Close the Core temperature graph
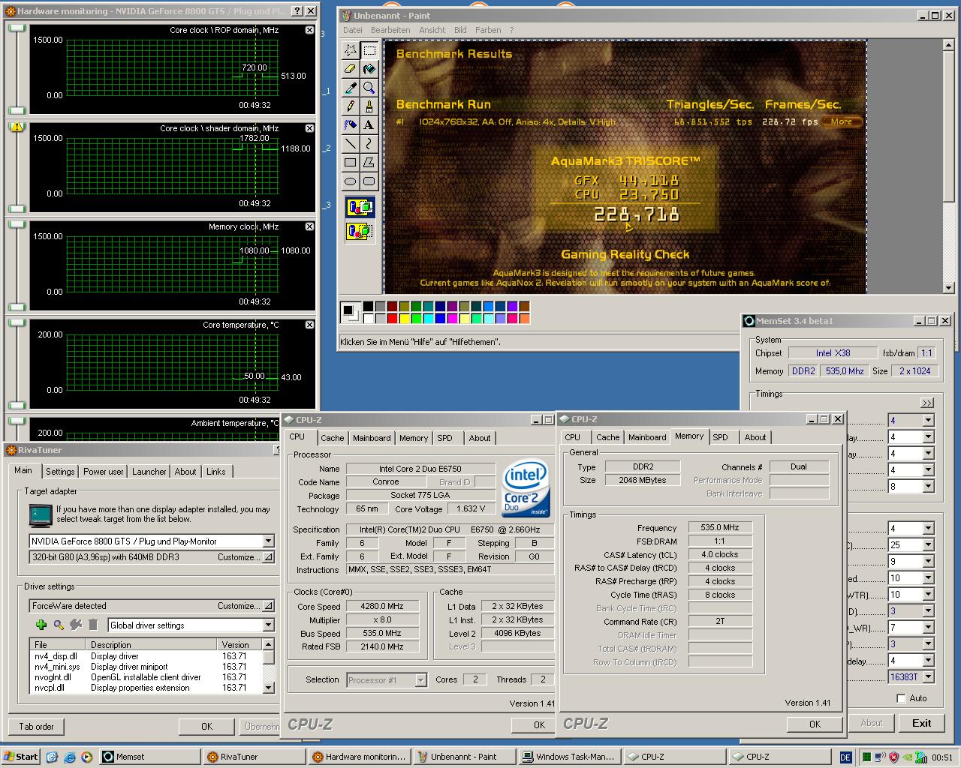The width and height of the screenshot is (961, 768). tap(309, 325)
